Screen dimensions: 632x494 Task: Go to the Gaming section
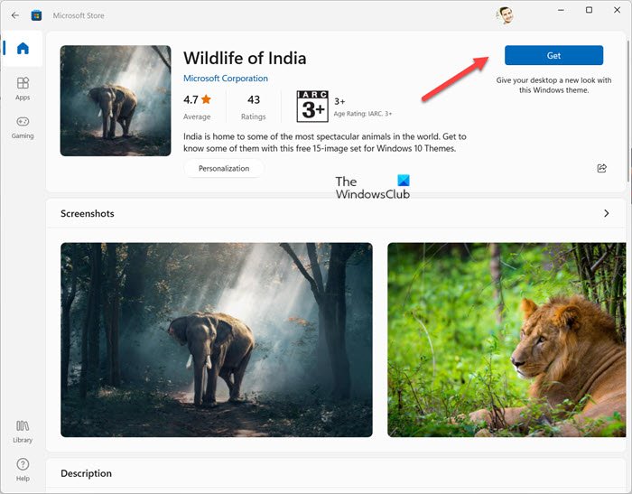coord(23,126)
